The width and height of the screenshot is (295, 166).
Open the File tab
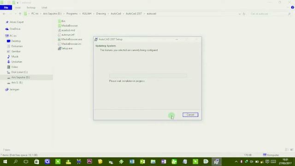6,7
